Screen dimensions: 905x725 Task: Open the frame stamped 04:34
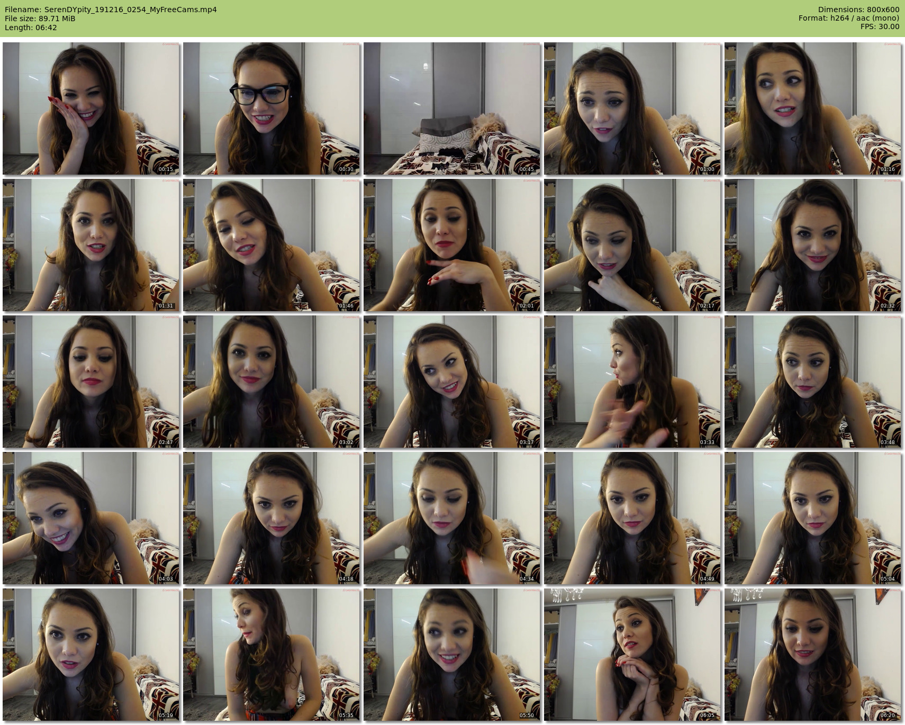(452, 518)
